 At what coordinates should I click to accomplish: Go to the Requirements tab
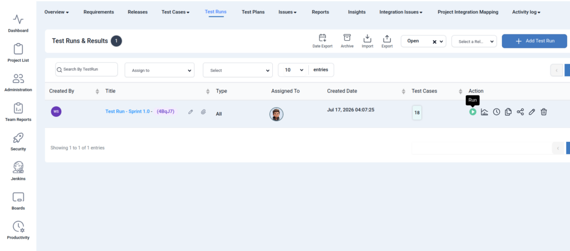pos(99,12)
